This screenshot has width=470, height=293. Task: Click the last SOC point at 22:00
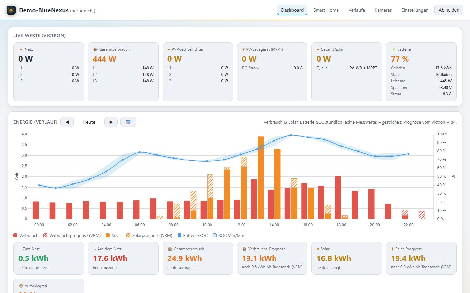[408, 154]
